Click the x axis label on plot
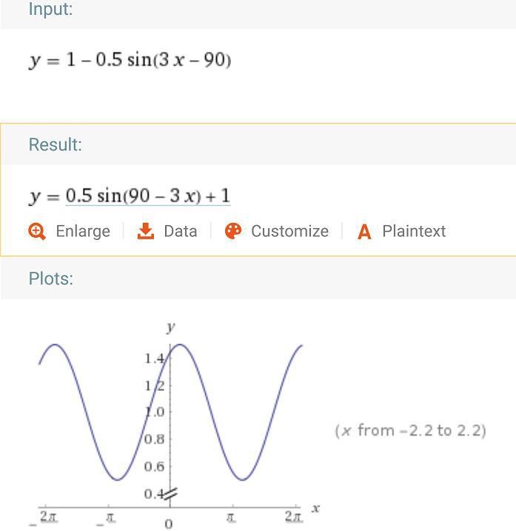This screenshot has width=516, height=531. (x=315, y=508)
